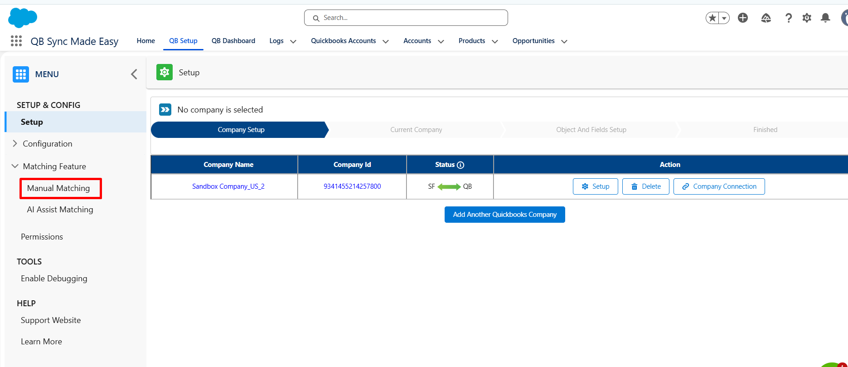Click the global actions plus icon
The width and height of the screenshot is (848, 367).
[743, 18]
